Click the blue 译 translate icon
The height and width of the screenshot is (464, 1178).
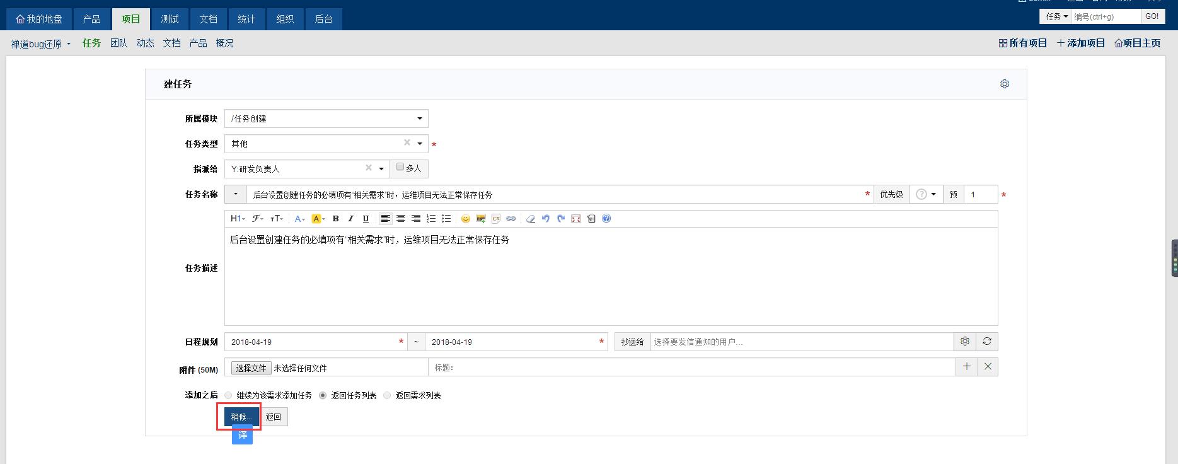click(242, 435)
